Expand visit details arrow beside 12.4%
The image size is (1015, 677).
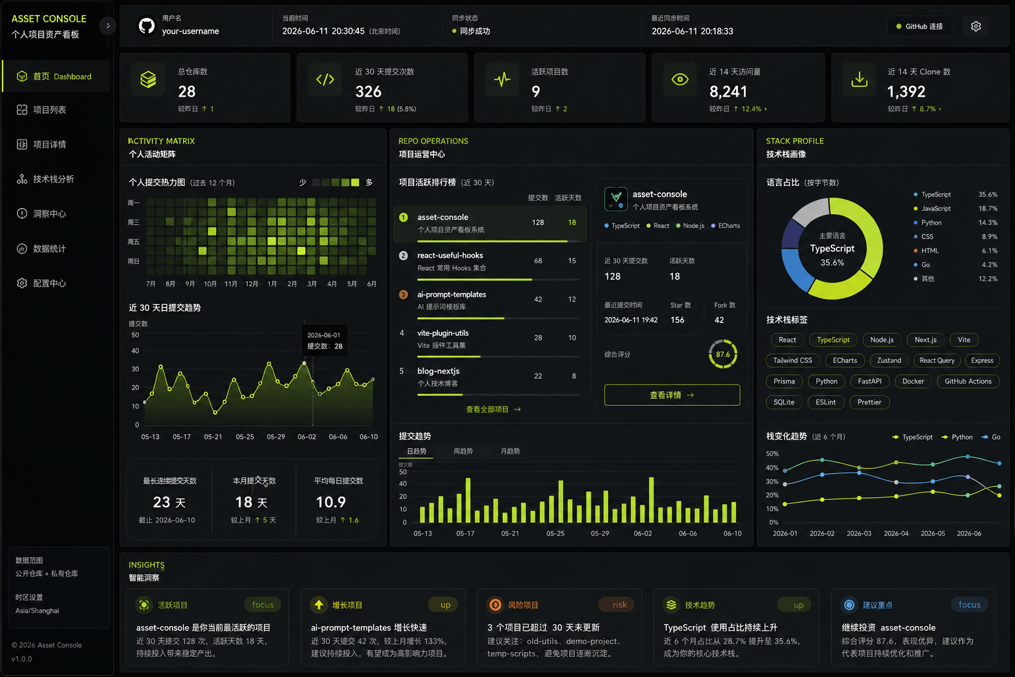click(766, 109)
